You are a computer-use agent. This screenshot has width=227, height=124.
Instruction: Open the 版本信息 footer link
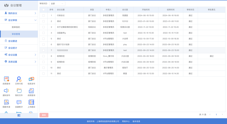[x=136, y=121]
